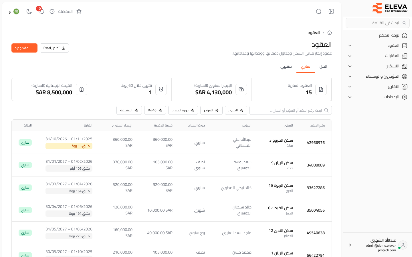This screenshot has height=257, width=412.
Task: Click the home breadcrumb icon
Action: point(330,33)
